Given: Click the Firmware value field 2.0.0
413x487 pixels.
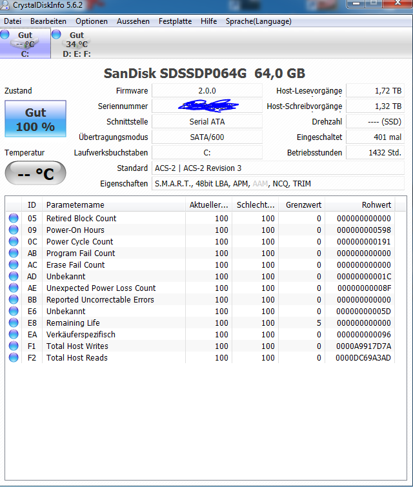Looking at the screenshot, I should pyautogui.click(x=207, y=91).
